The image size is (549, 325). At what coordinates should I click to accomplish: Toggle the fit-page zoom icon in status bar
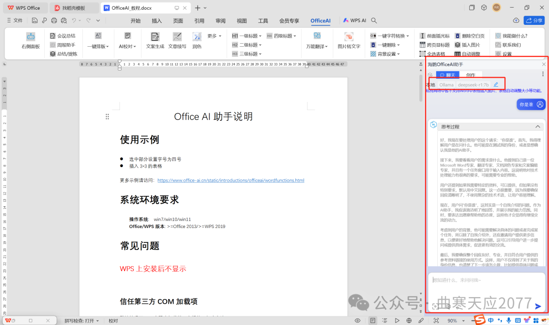pyautogui.click(x=436, y=320)
